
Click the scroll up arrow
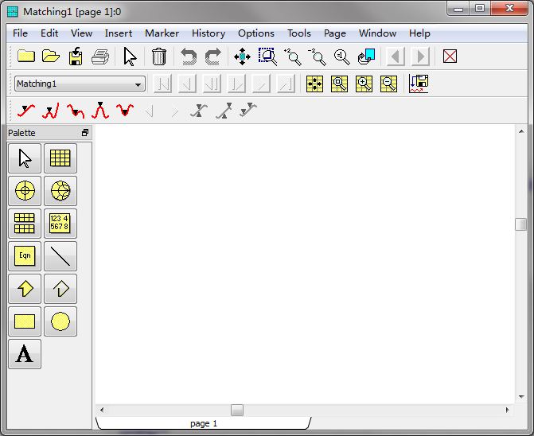[x=521, y=131]
